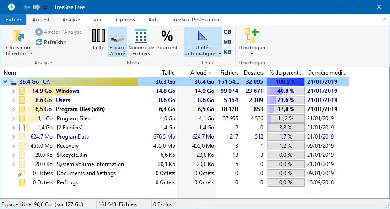Viewport: 390px width, 209px height.
Task: Expand the Program Files (x86) folder
Action: pyautogui.click(x=13, y=109)
